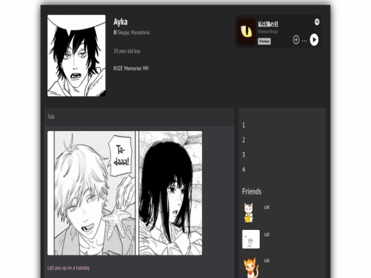Open the third friend's 'cat' name link
Viewport: 371px width, 278px height.
pyautogui.click(x=267, y=260)
